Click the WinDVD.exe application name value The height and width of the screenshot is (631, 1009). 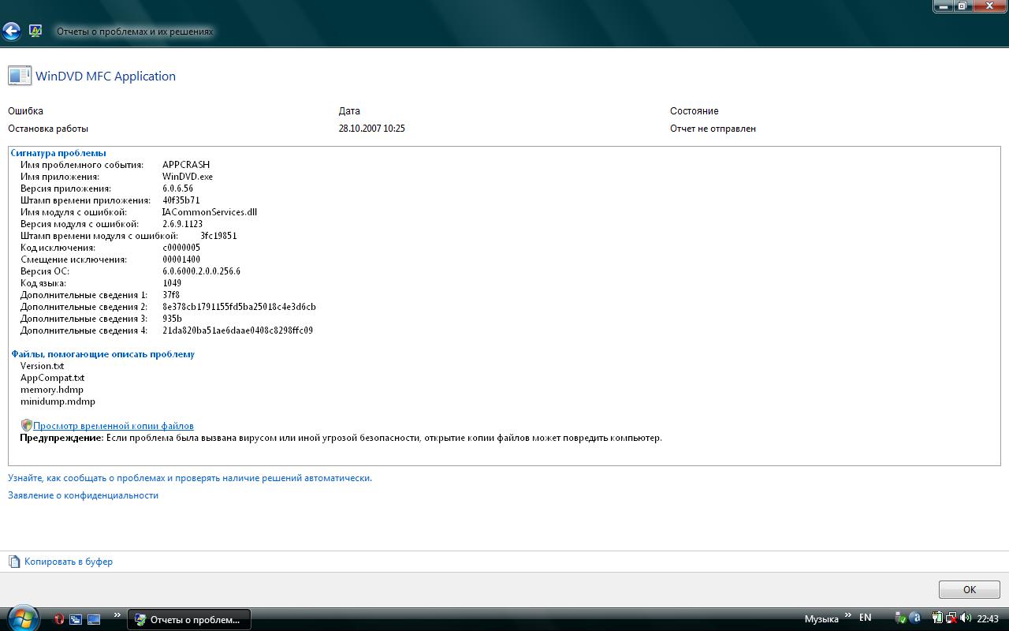pos(188,177)
